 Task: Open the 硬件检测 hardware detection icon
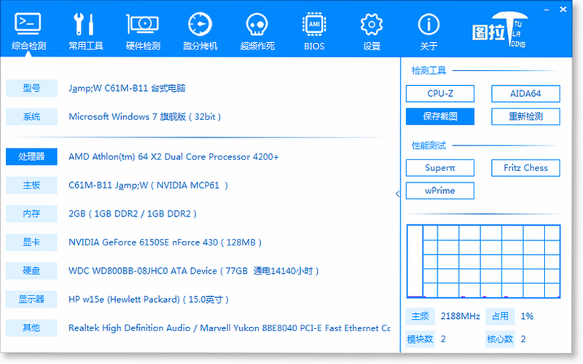point(142,24)
